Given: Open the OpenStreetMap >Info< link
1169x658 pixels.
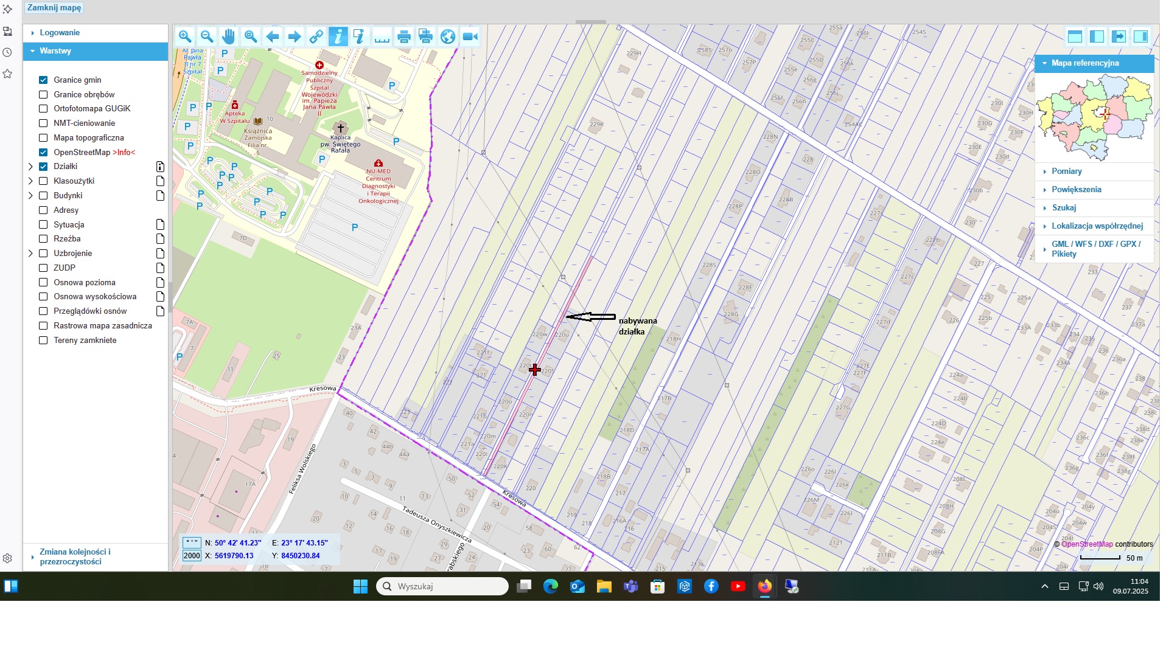Looking at the screenshot, I should 124,153.
